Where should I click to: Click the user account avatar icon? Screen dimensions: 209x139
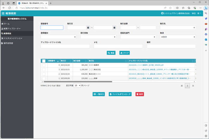coord(162,14)
